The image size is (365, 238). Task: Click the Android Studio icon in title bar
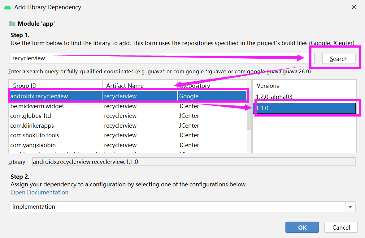coord(7,7)
